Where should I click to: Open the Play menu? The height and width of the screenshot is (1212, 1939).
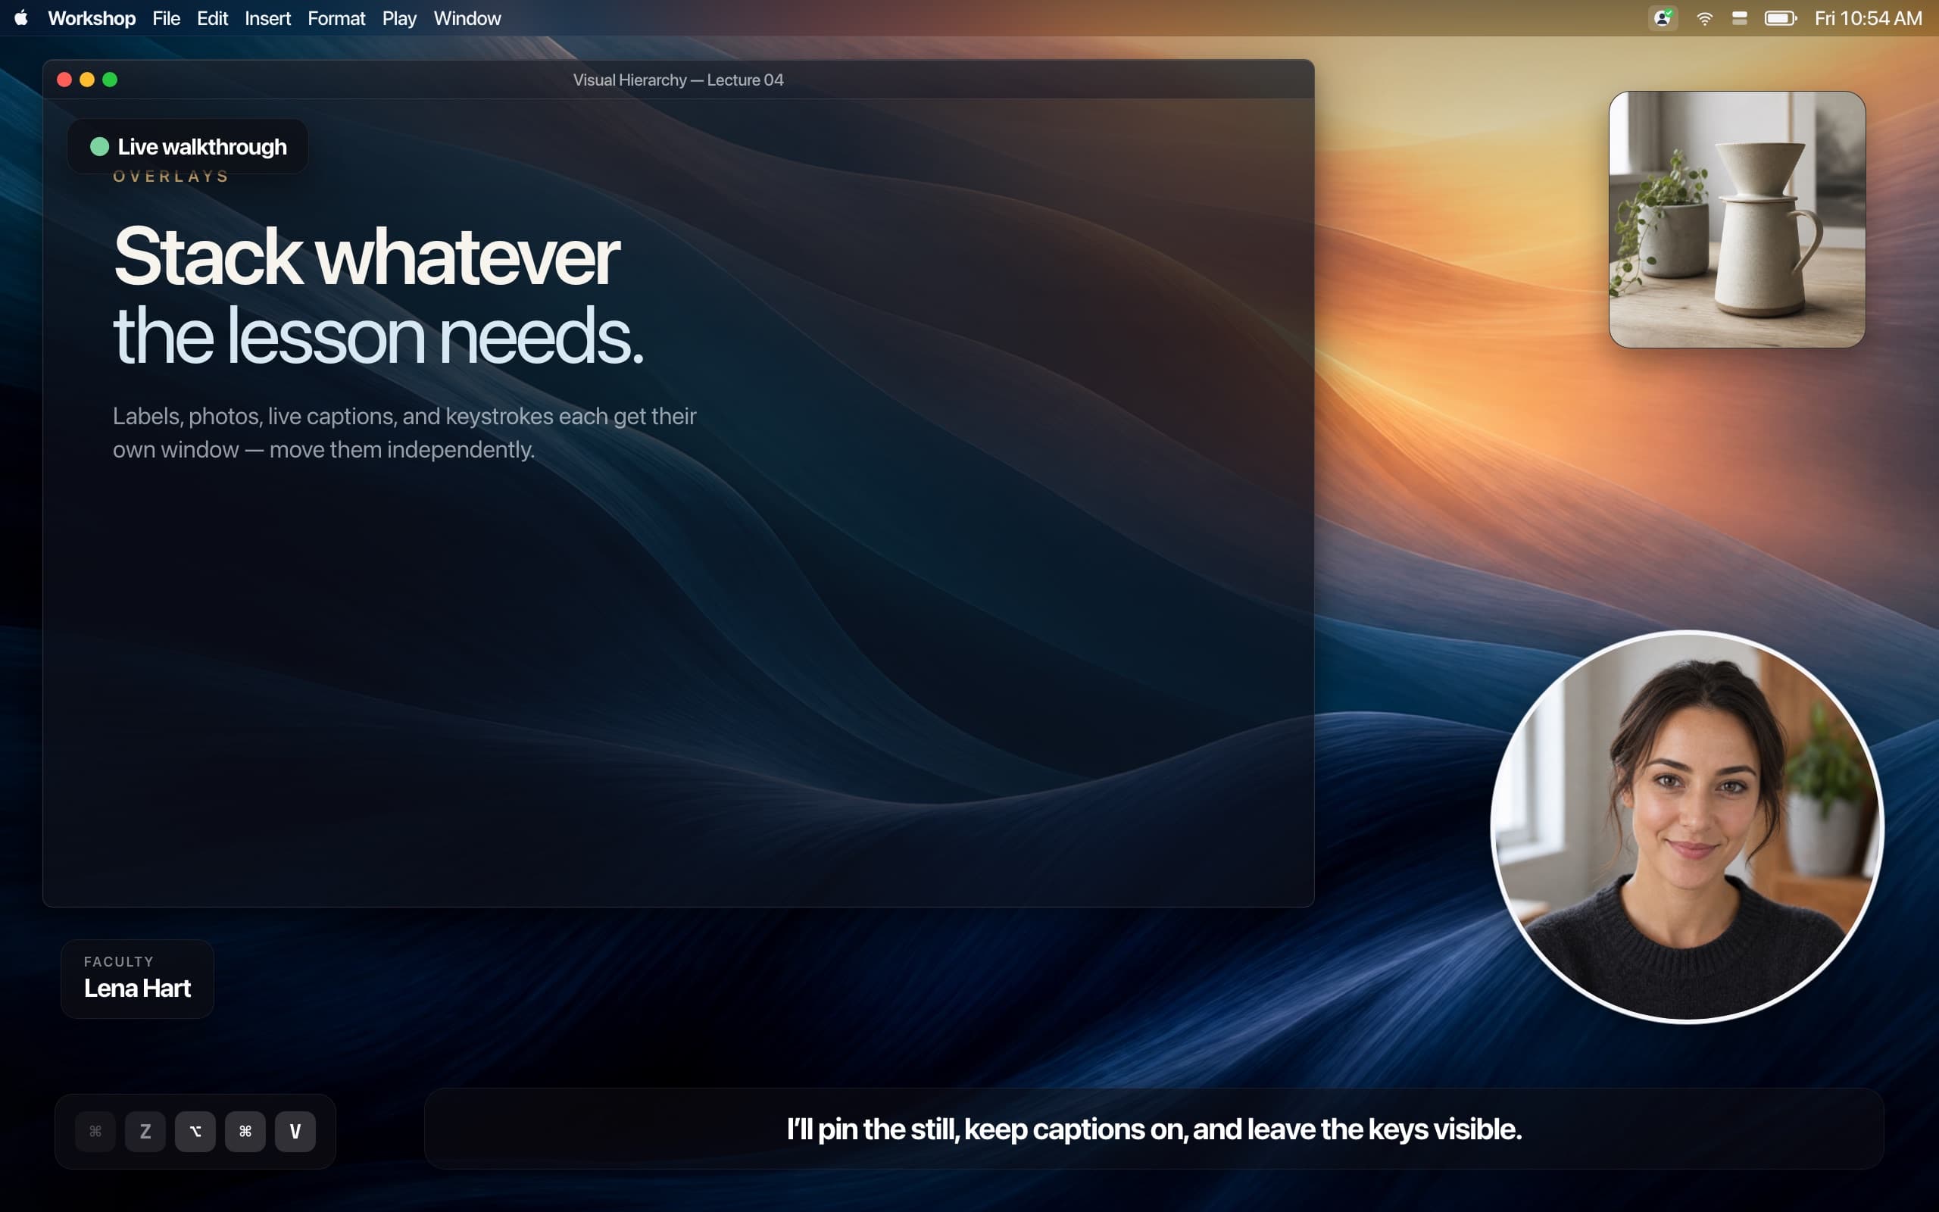pos(399,17)
